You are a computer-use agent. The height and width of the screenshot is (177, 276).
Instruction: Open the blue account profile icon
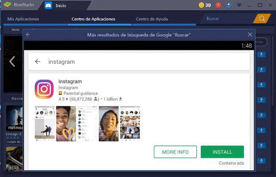coord(228,5)
